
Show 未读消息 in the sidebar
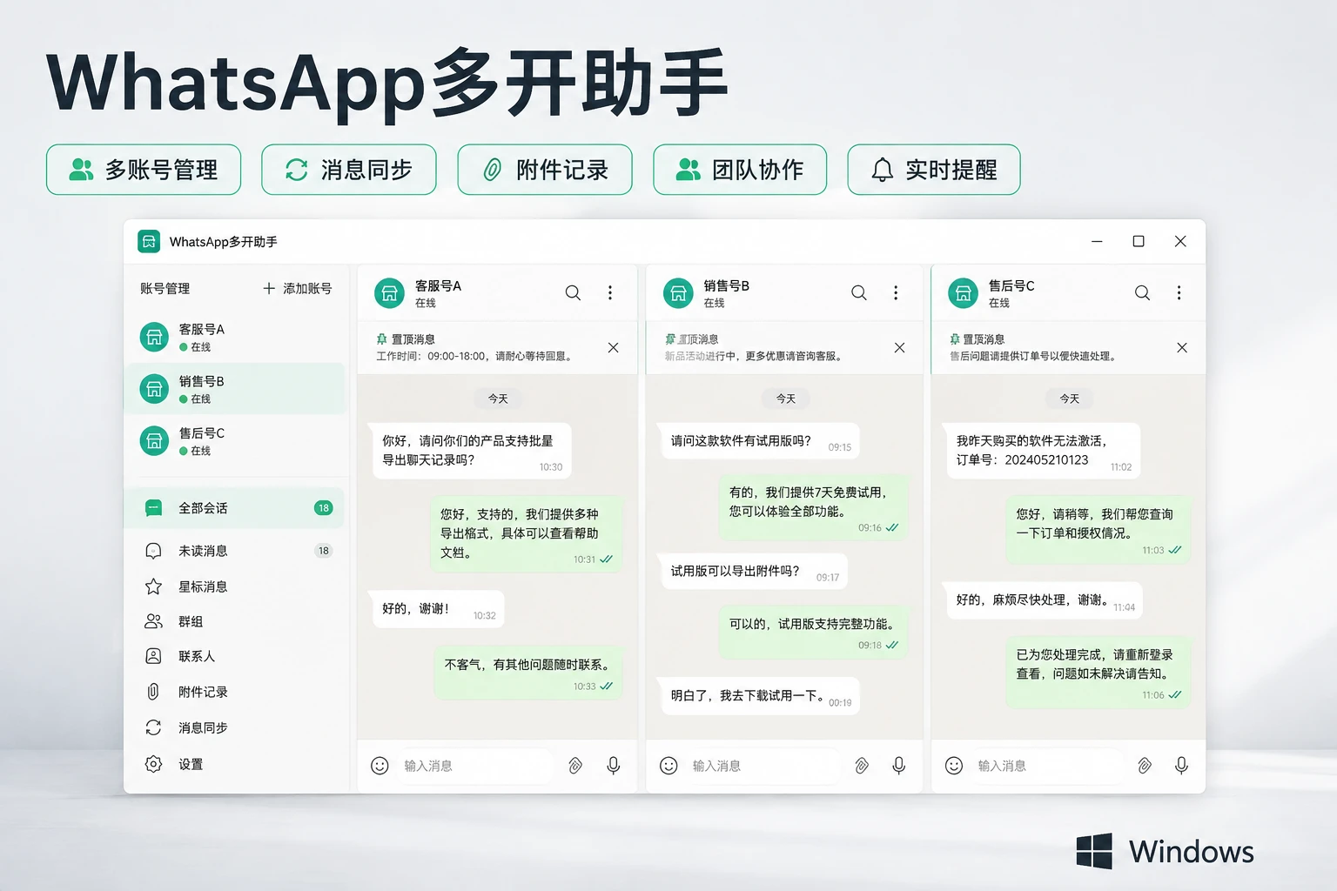pyautogui.click(x=235, y=551)
